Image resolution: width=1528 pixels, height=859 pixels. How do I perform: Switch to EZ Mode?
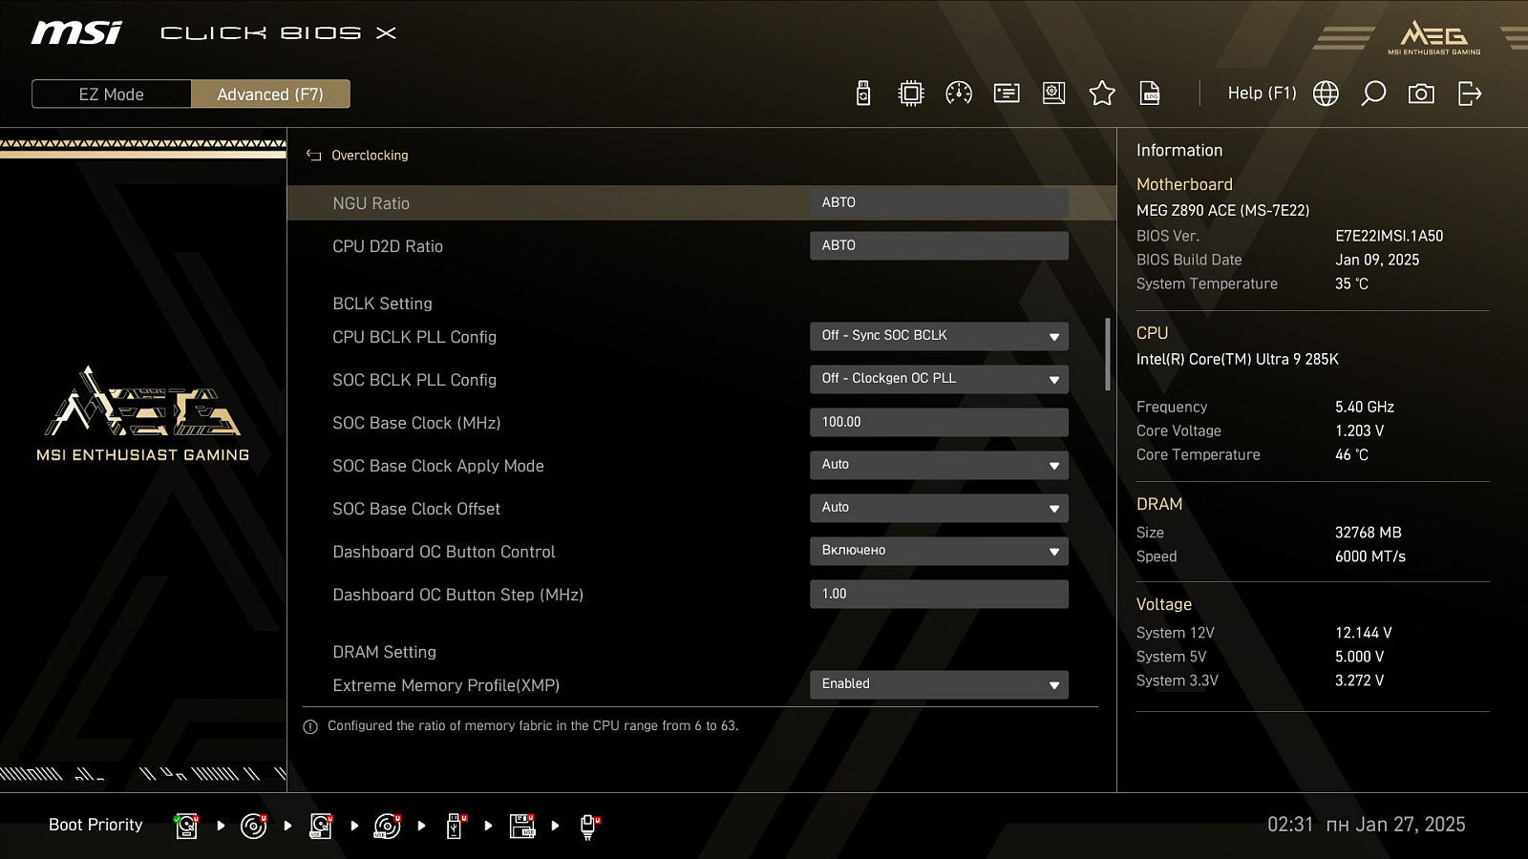[x=112, y=94]
